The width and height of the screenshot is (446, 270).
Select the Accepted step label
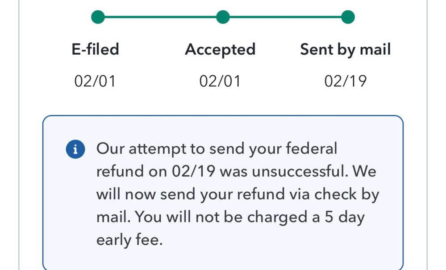click(220, 49)
